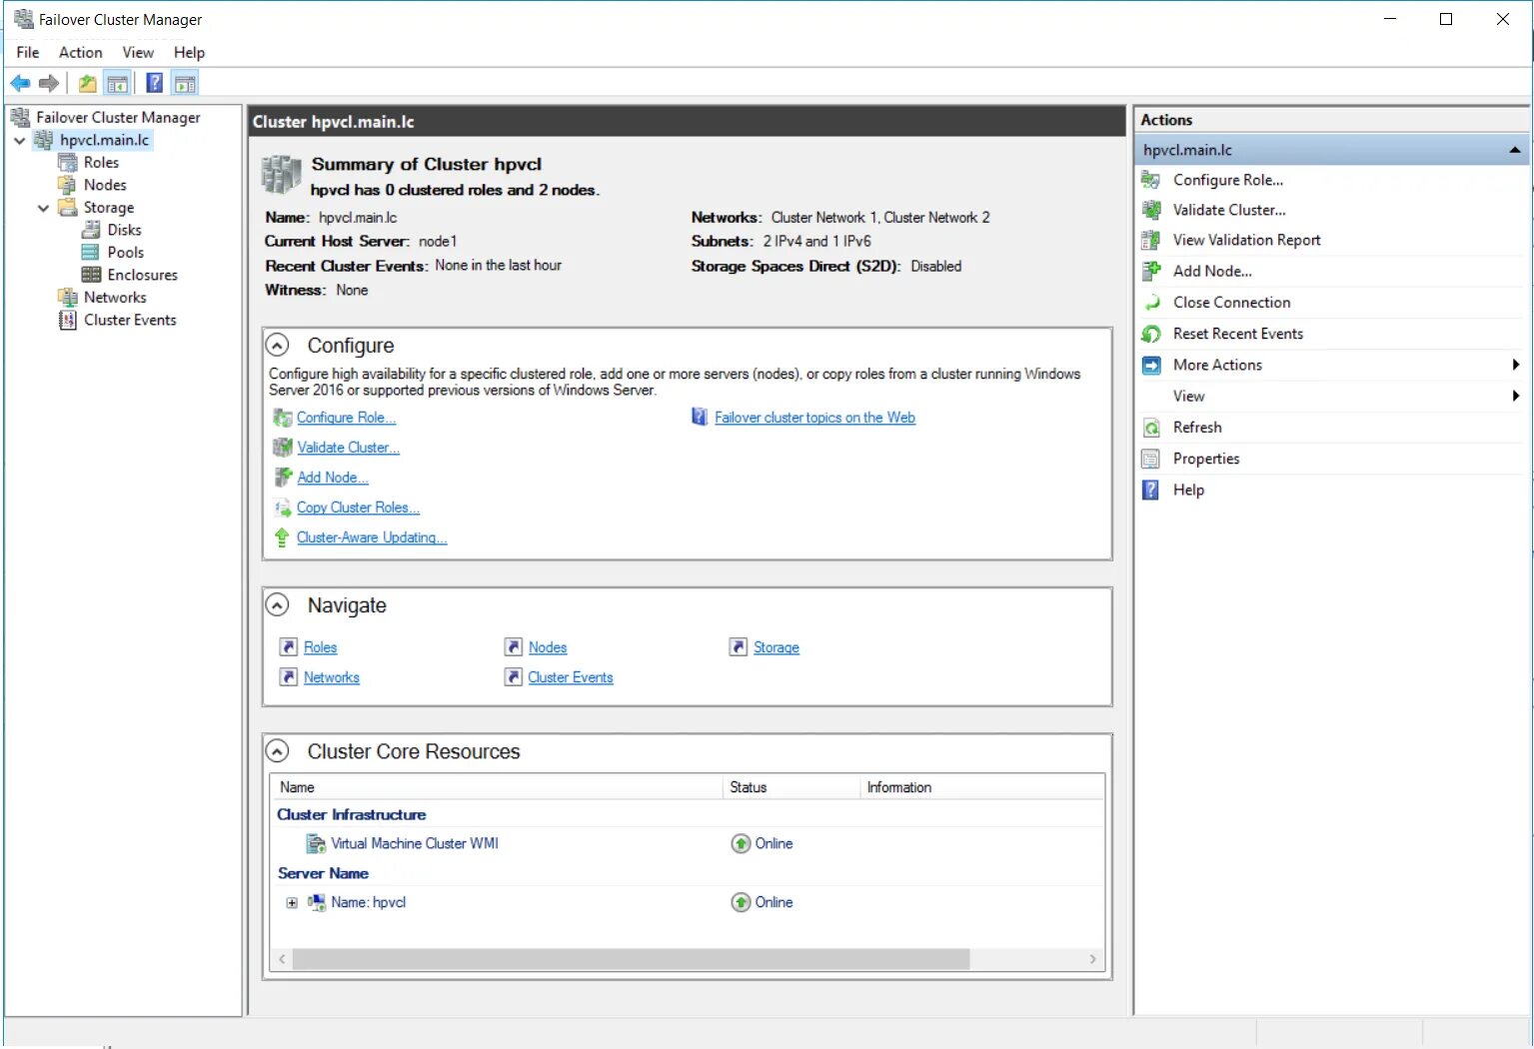The height and width of the screenshot is (1049, 1534).
Task: Collapse the hpvcl.main.lc Actions header
Action: point(1515,150)
